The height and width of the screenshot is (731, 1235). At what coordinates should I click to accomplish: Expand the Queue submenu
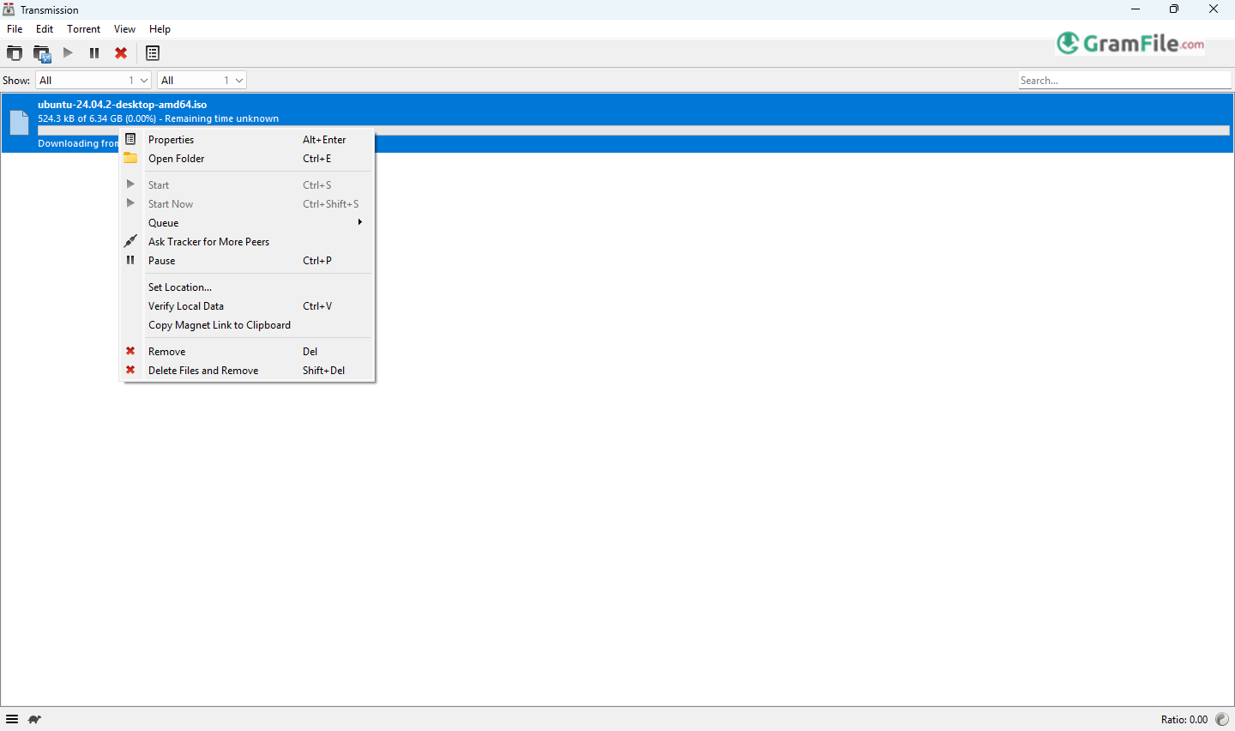pyautogui.click(x=249, y=223)
